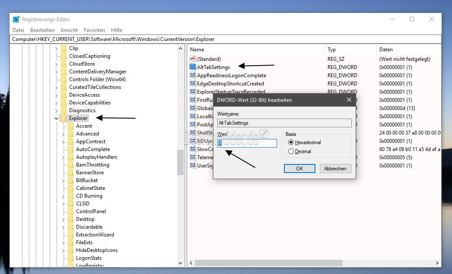The image size is (452, 274).
Task: Click the DeviceAccess folder icon
Action: [x=64, y=94]
